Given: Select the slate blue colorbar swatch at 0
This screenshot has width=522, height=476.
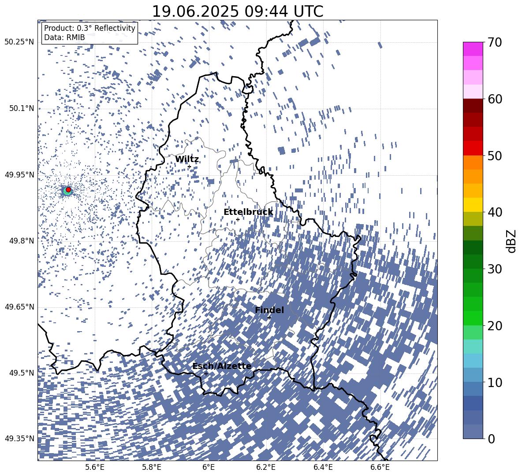Looking at the screenshot, I should pyautogui.click(x=473, y=432).
